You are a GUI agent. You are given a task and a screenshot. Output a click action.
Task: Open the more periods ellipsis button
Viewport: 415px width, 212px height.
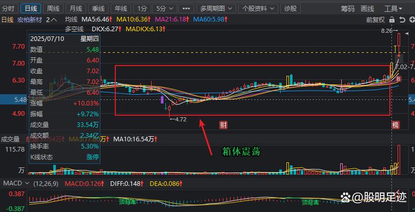click(x=186, y=9)
